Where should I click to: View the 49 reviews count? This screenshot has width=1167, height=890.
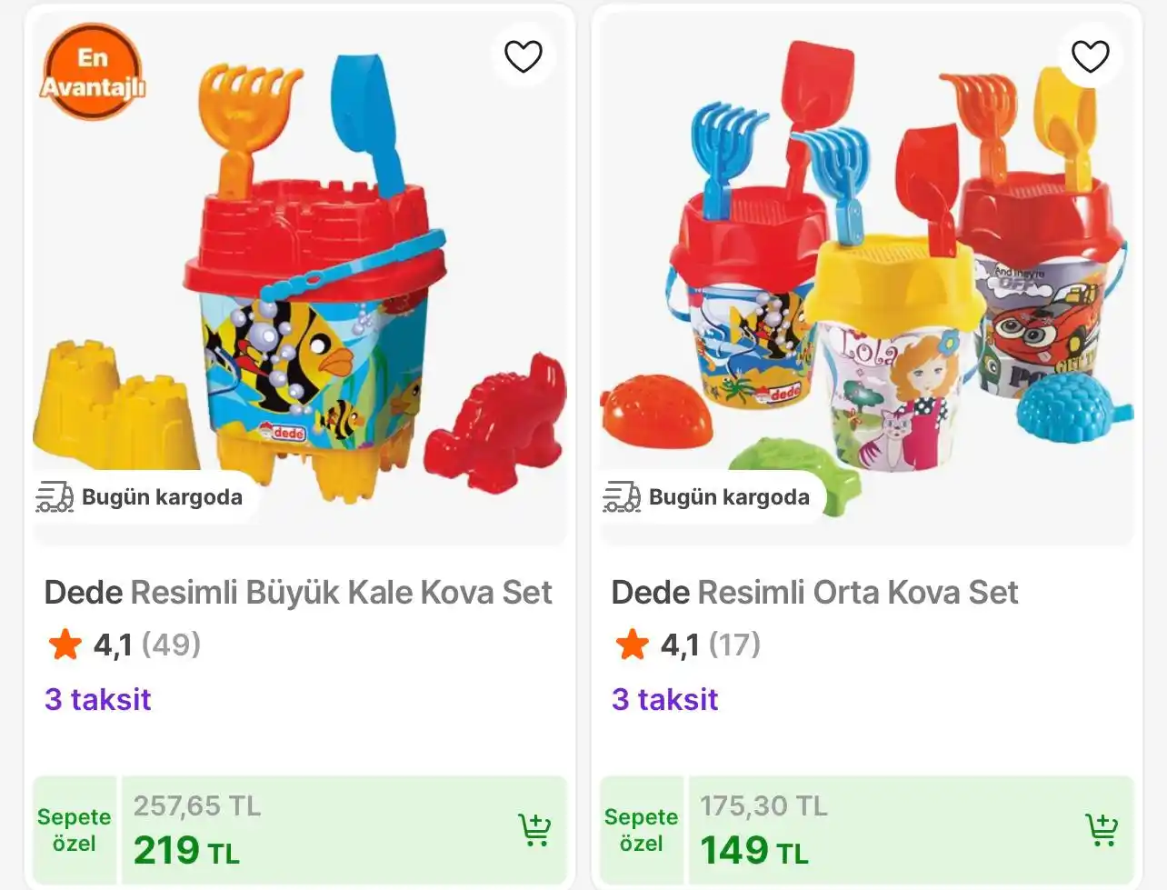171,645
